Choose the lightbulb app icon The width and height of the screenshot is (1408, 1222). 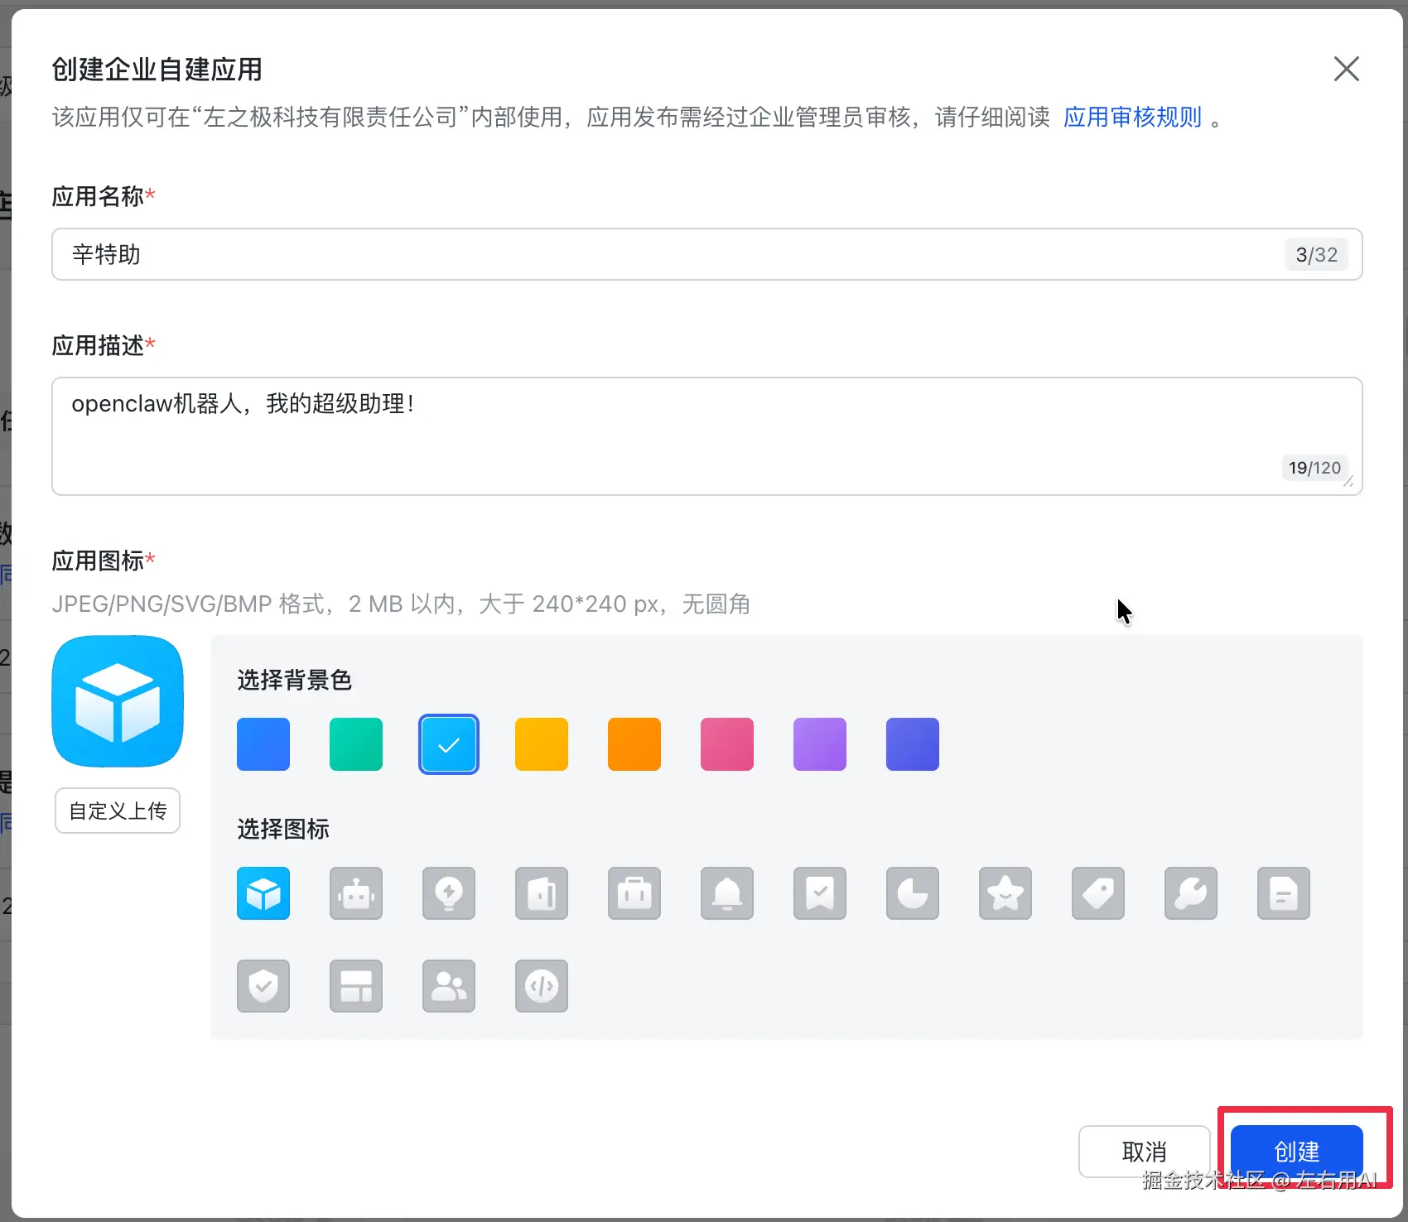click(449, 893)
